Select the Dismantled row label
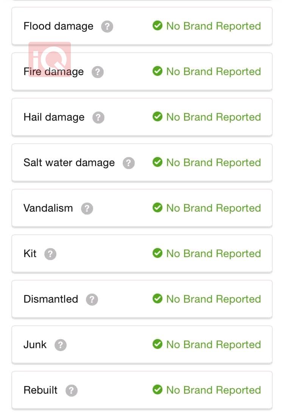284x416 pixels. [51, 299]
